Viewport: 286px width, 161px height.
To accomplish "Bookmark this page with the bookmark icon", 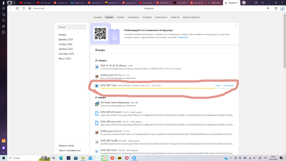I will point(268,8).
